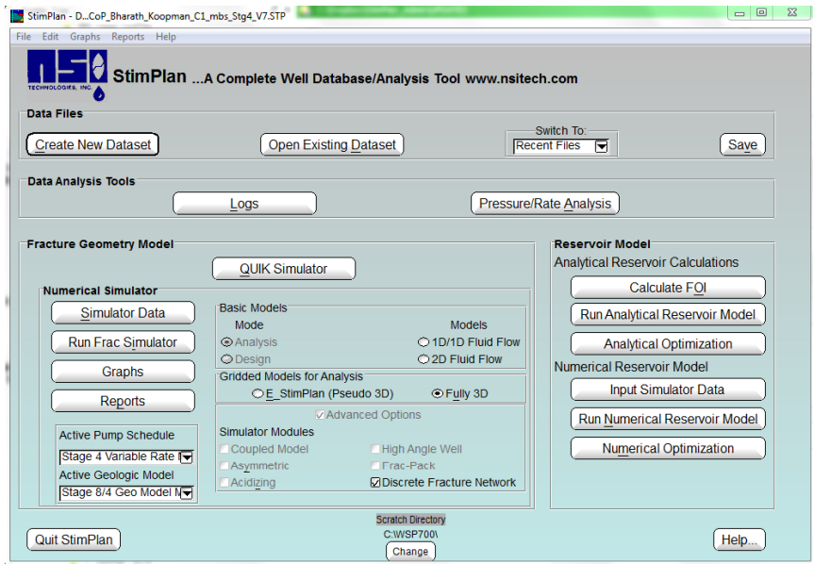Open Numerical Optimization
Viewport: 814px width, 564px height.
(667, 449)
